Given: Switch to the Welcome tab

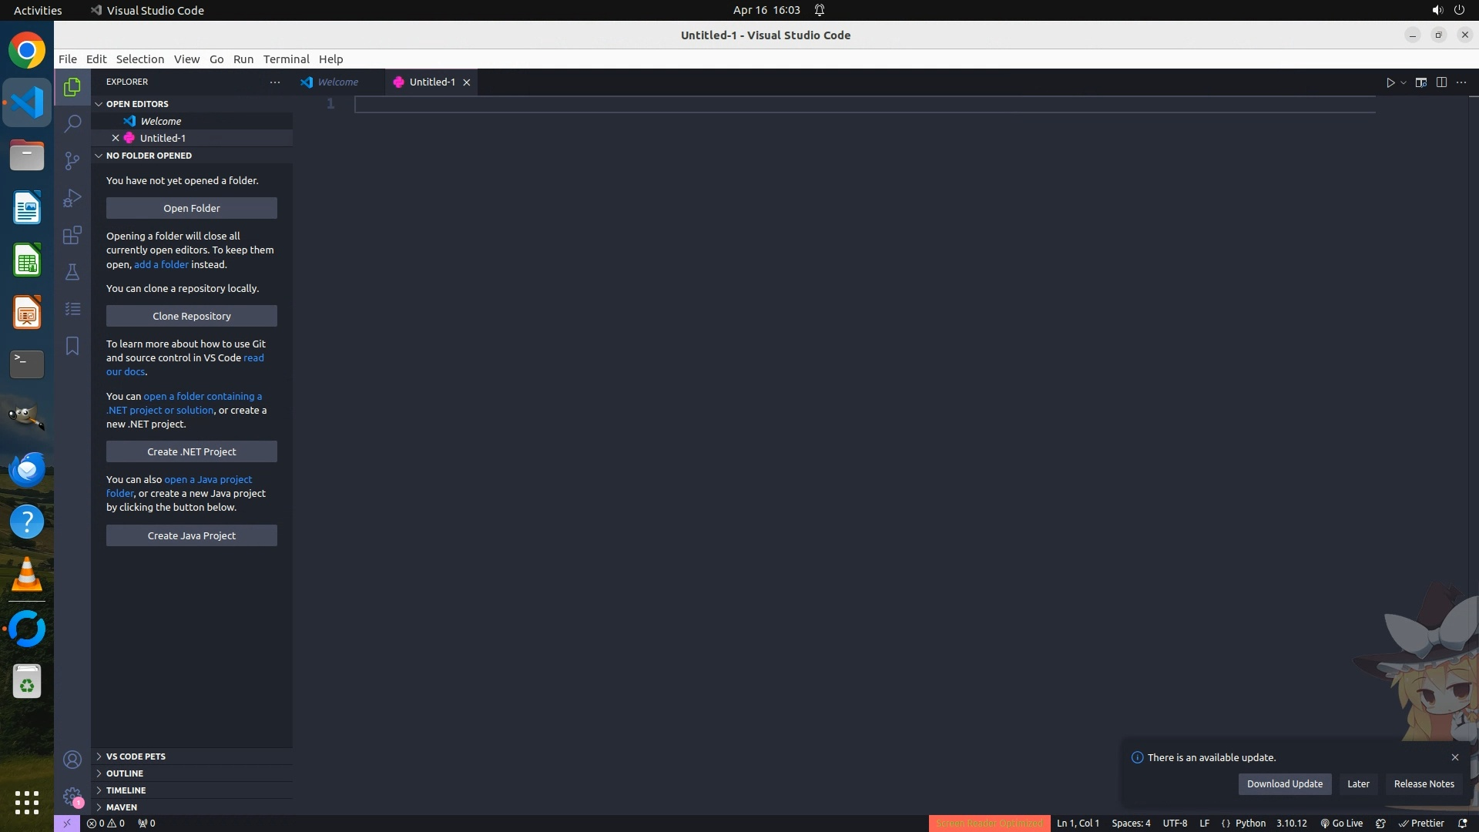Looking at the screenshot, I should (337, 82).
